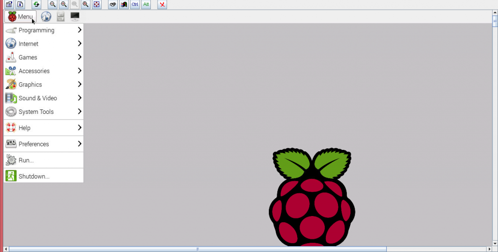
Task: Toggle the Ctrl key lock button
Action: tap(135, 4)
